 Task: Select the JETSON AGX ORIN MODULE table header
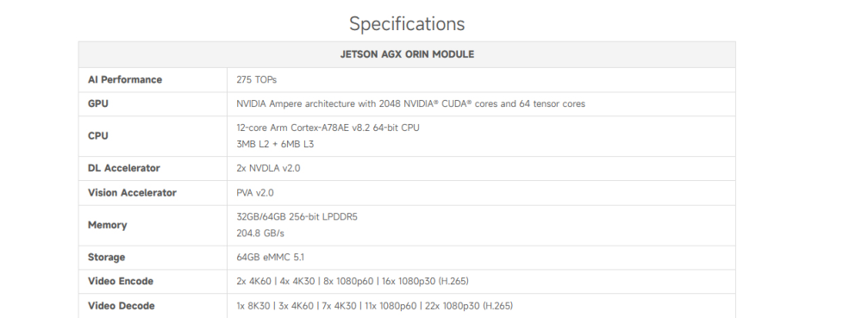tap(407, 54)
